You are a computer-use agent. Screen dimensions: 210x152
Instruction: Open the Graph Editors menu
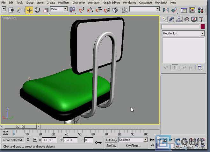coord(112,3)
